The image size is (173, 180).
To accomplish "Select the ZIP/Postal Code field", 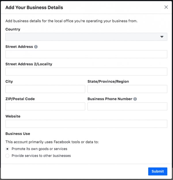I will (x=45, y=106).
